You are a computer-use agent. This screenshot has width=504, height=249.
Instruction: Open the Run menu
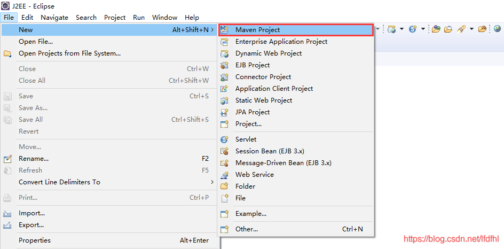pyautogui.click(x=139, y=18)
